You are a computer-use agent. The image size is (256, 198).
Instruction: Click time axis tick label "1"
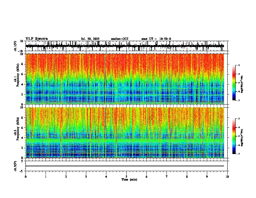click(x=46, y=177)
